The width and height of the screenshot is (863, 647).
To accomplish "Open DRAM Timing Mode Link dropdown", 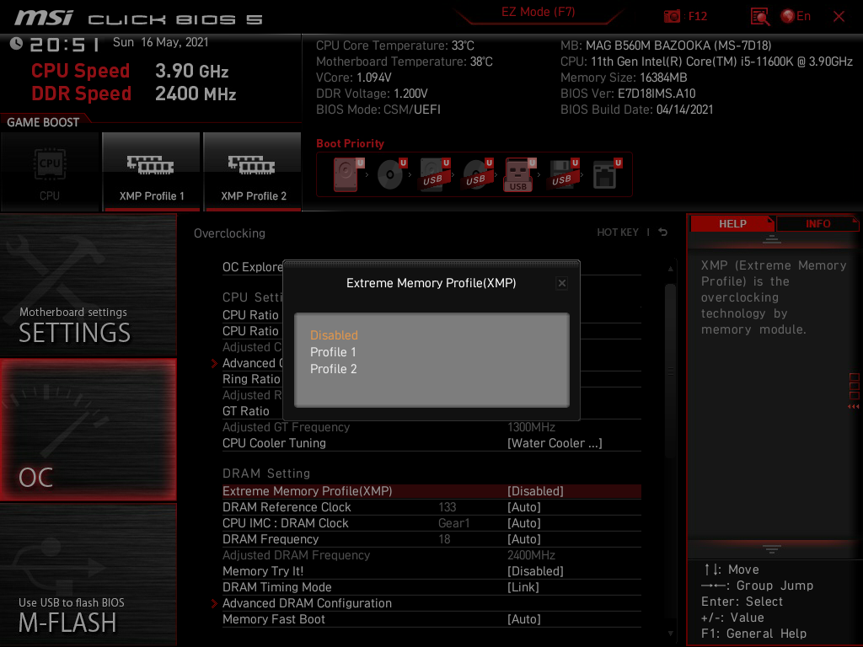I will tap(523, 587).
